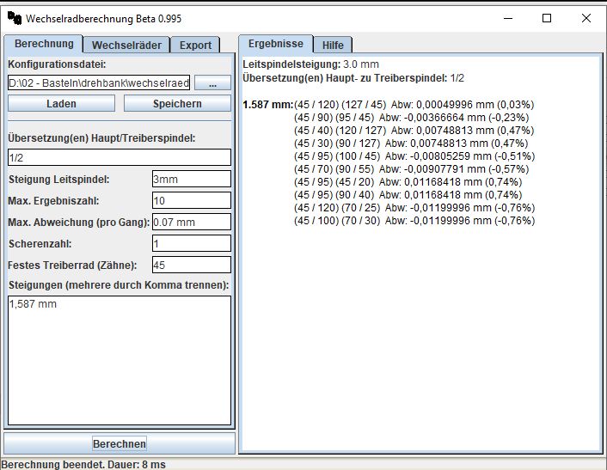
Task: Click the Max. Abweichung field
Action: pos(191,222)
